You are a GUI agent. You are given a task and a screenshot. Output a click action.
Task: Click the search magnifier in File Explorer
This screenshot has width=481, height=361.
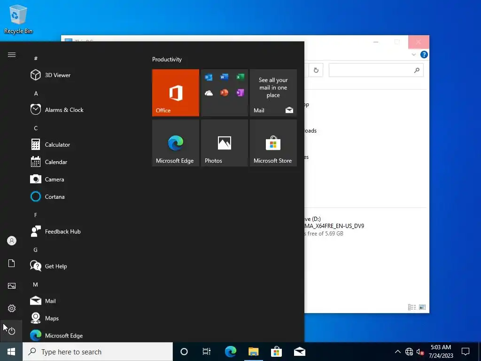(417, 71)
